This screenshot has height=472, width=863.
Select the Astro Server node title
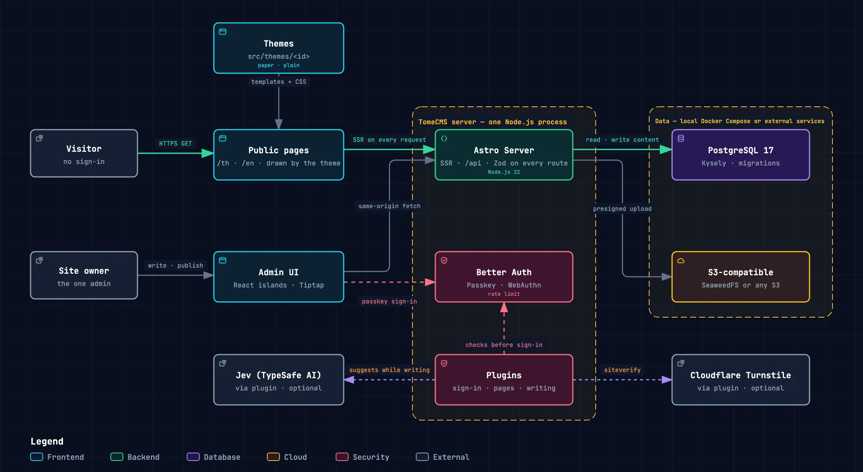(504, 150)
